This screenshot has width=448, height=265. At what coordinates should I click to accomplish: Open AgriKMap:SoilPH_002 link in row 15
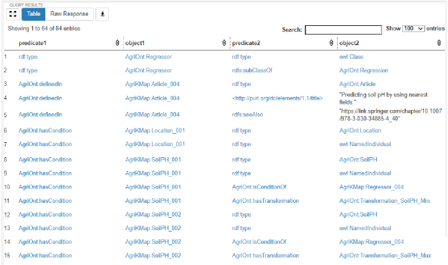pos(153,255)
